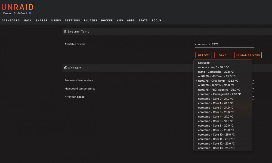
Task: Select radeon - temp1 - 37.0 °C option
Action: click(223, 67)
